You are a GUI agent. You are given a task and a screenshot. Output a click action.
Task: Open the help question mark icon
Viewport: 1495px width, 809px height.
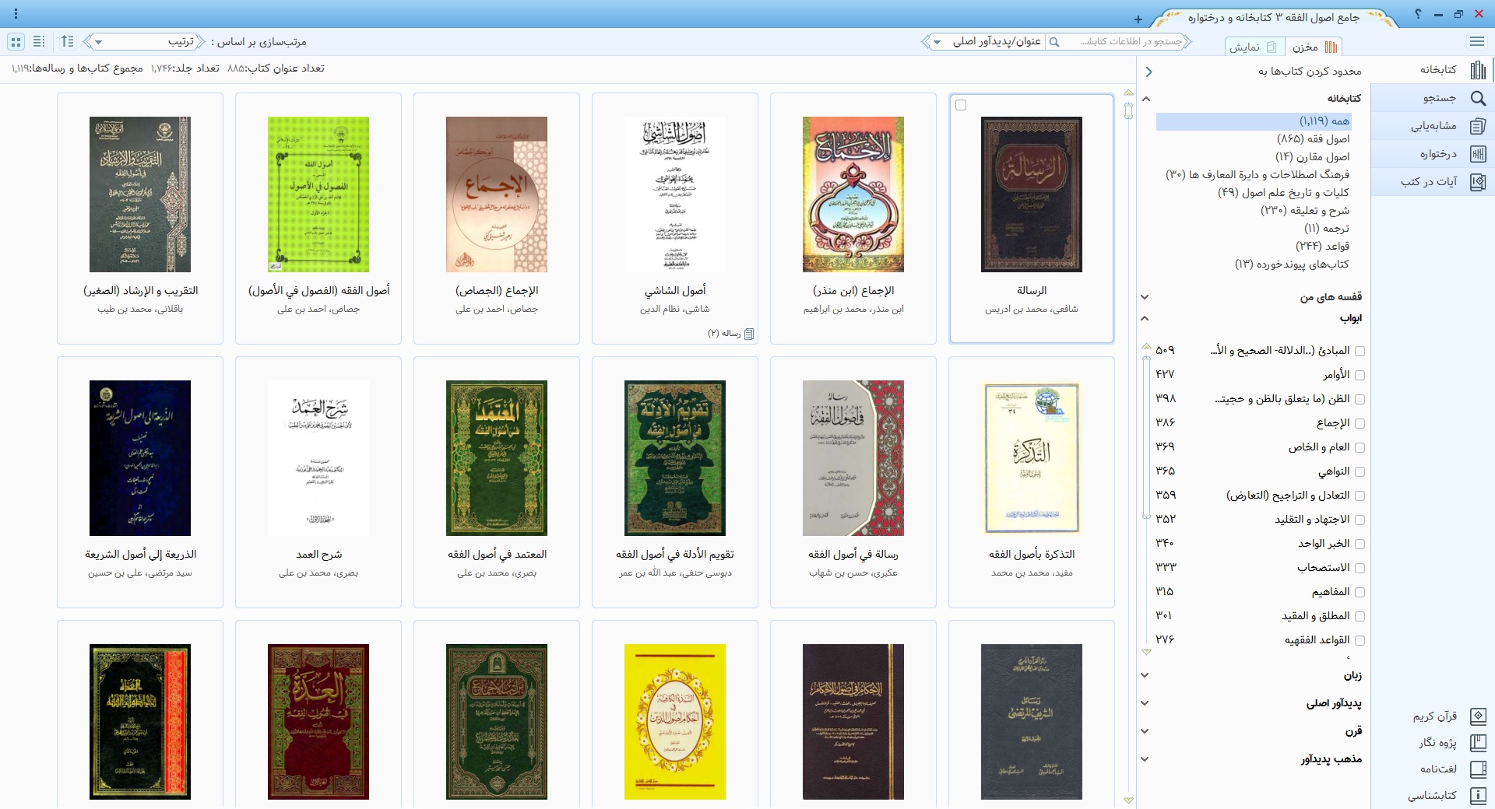pos(1417,14)
